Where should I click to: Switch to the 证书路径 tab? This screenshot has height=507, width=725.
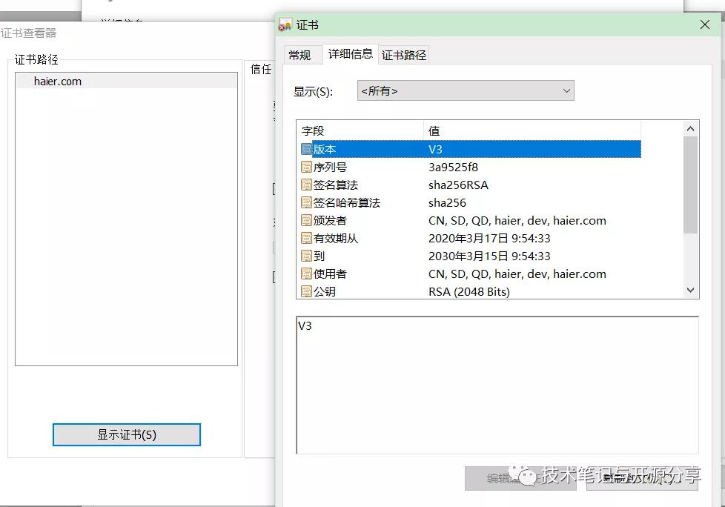[x=403, y=54]
